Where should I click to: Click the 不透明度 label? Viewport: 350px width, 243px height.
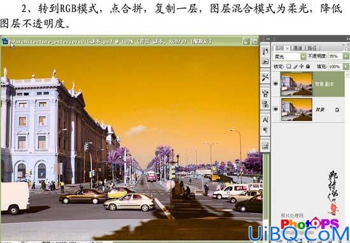click(x=317, y=56)
